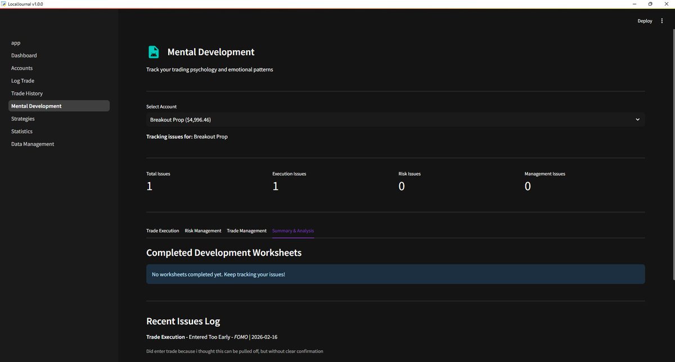Click Tracking issues for Breakout Prop text

(187, 137)
